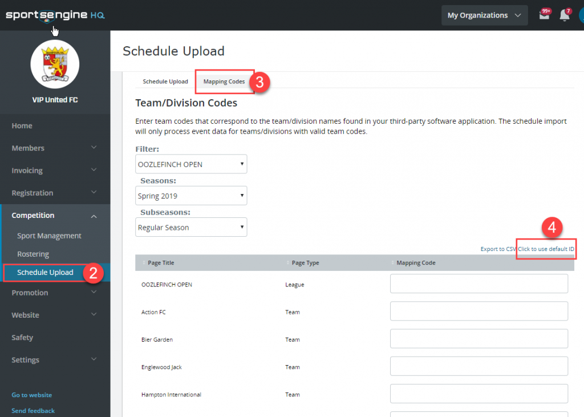The width and height of the screenshot is (584, 417).
Task: Navigate to the Safety page
Action: [x=22, y=337]
